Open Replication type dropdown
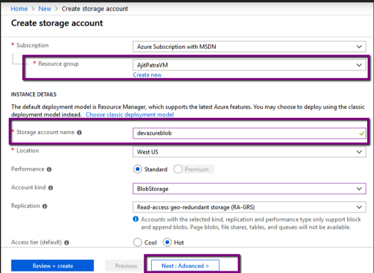Image resolution: width=374 pixels, height=273 pixels. [x=248, y=206]
